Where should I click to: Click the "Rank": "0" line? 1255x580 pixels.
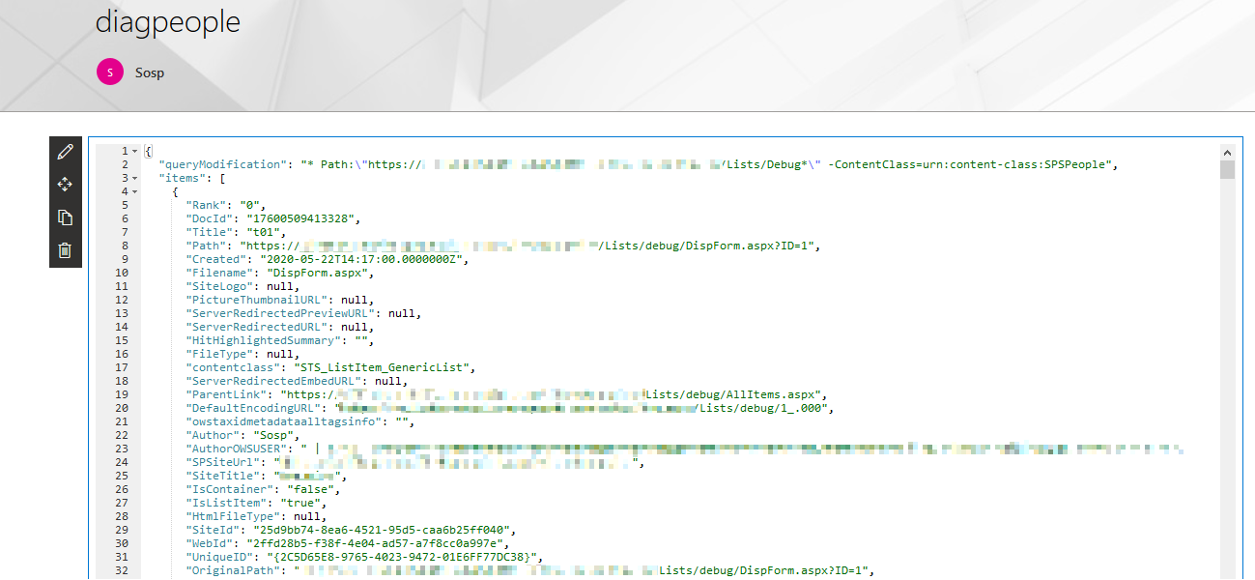click(225, 205)
